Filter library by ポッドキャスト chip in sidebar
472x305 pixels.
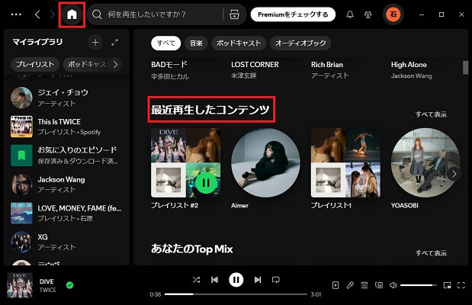[x=86, y=64]
